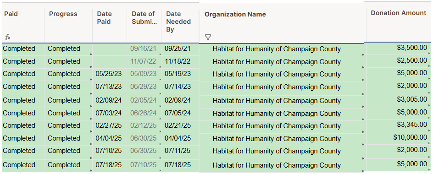433x174 pixels.
Task: Open the Paid column header
Action: point(22,25)
